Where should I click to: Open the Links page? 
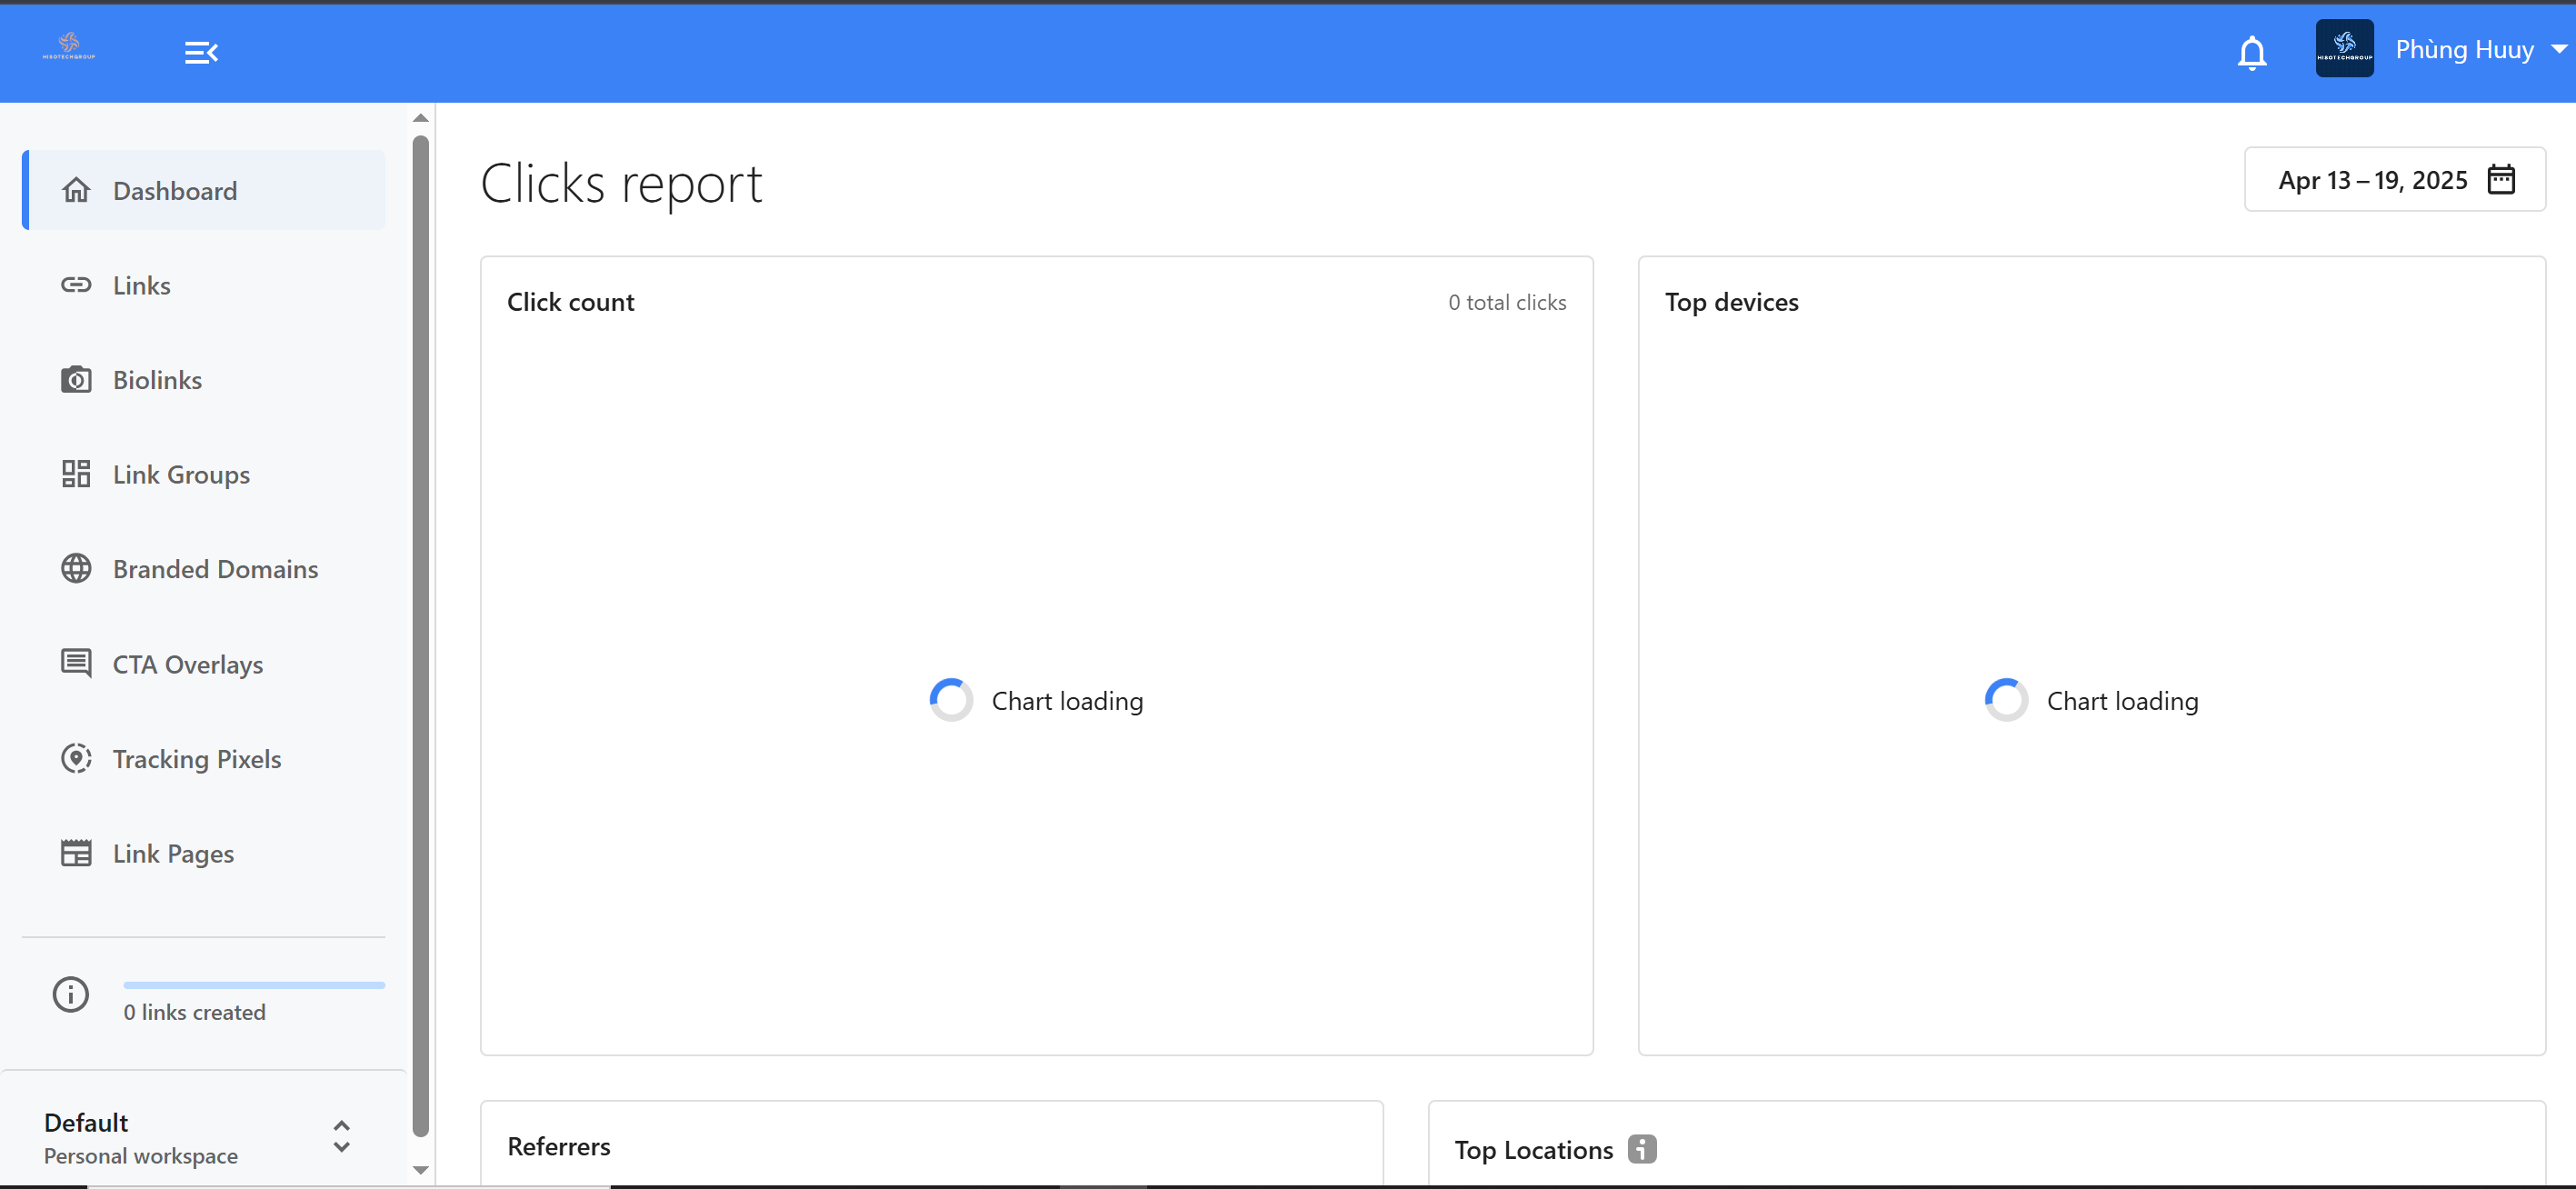[x=204, y=285]
